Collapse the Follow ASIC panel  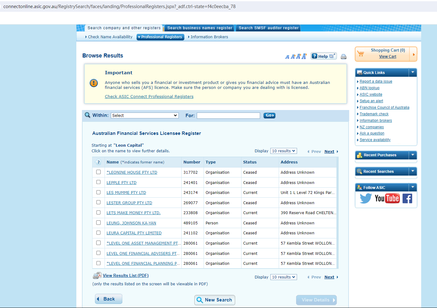(x=413, y=187)
